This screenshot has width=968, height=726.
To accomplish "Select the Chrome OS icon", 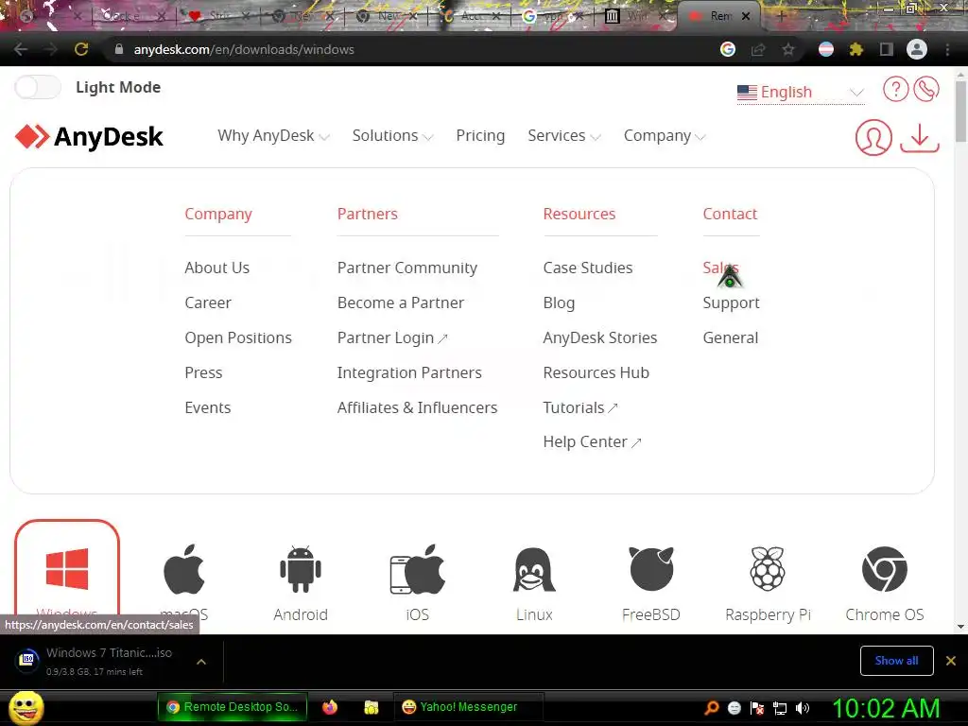I will [885, 568].
